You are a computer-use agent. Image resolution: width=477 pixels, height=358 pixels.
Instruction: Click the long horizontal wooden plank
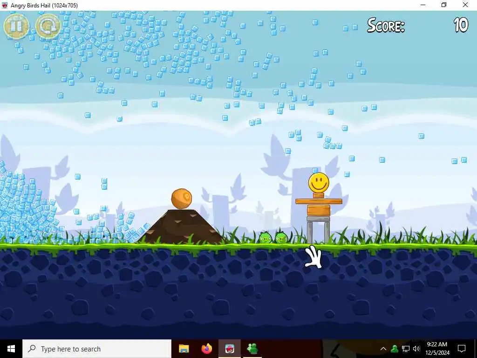(319, 201)
